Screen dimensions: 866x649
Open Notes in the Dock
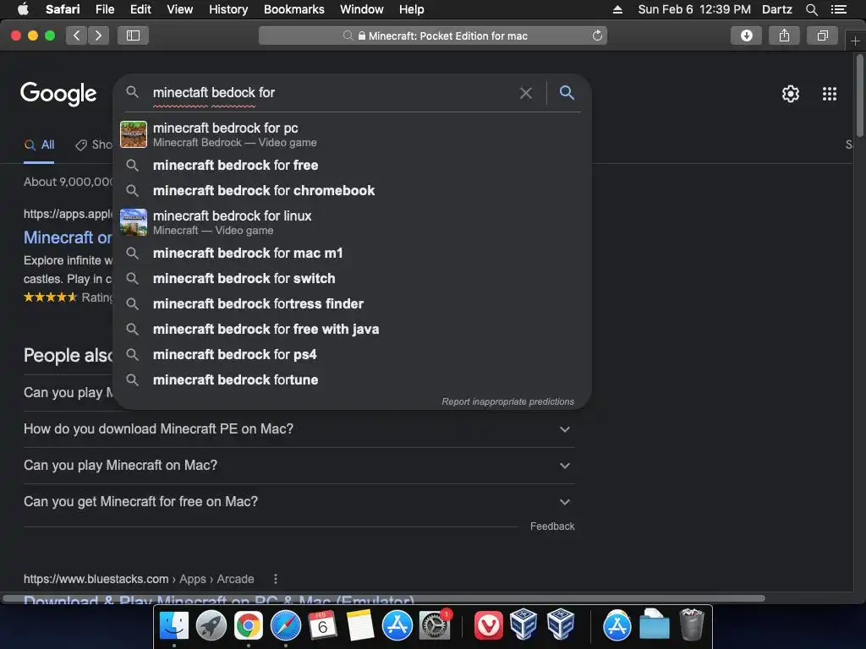point(360,626)
